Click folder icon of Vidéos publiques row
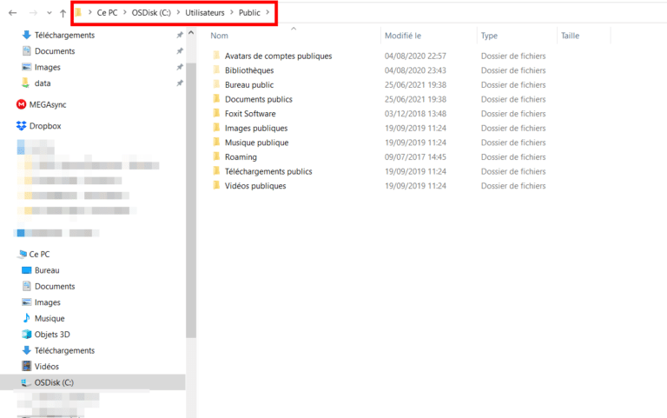 click(216, 185)
